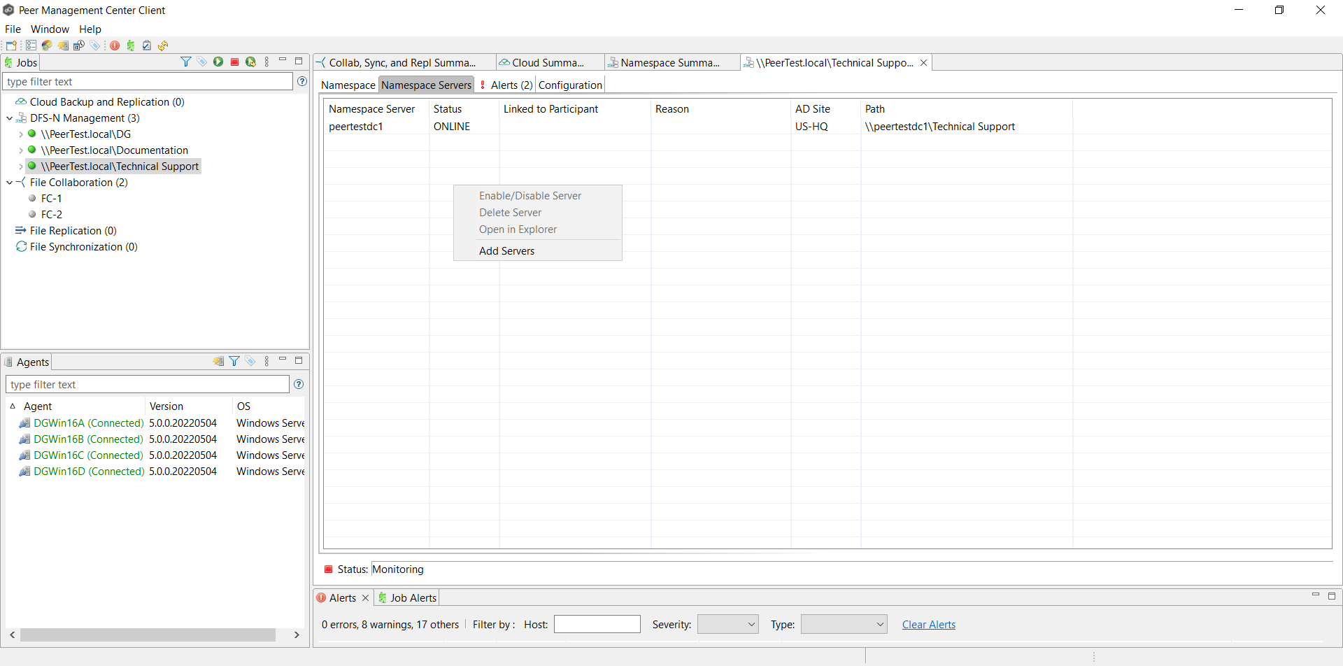Open the Cloud Summary tab

[x=548, y=62]
